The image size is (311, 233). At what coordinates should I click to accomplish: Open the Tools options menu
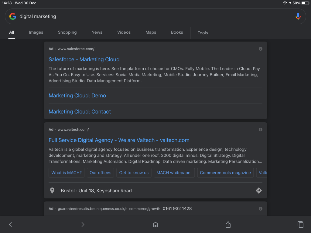click(x=203, y=33)
